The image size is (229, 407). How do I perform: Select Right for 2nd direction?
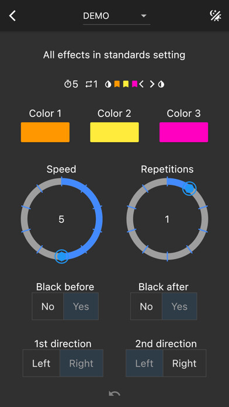185,363
